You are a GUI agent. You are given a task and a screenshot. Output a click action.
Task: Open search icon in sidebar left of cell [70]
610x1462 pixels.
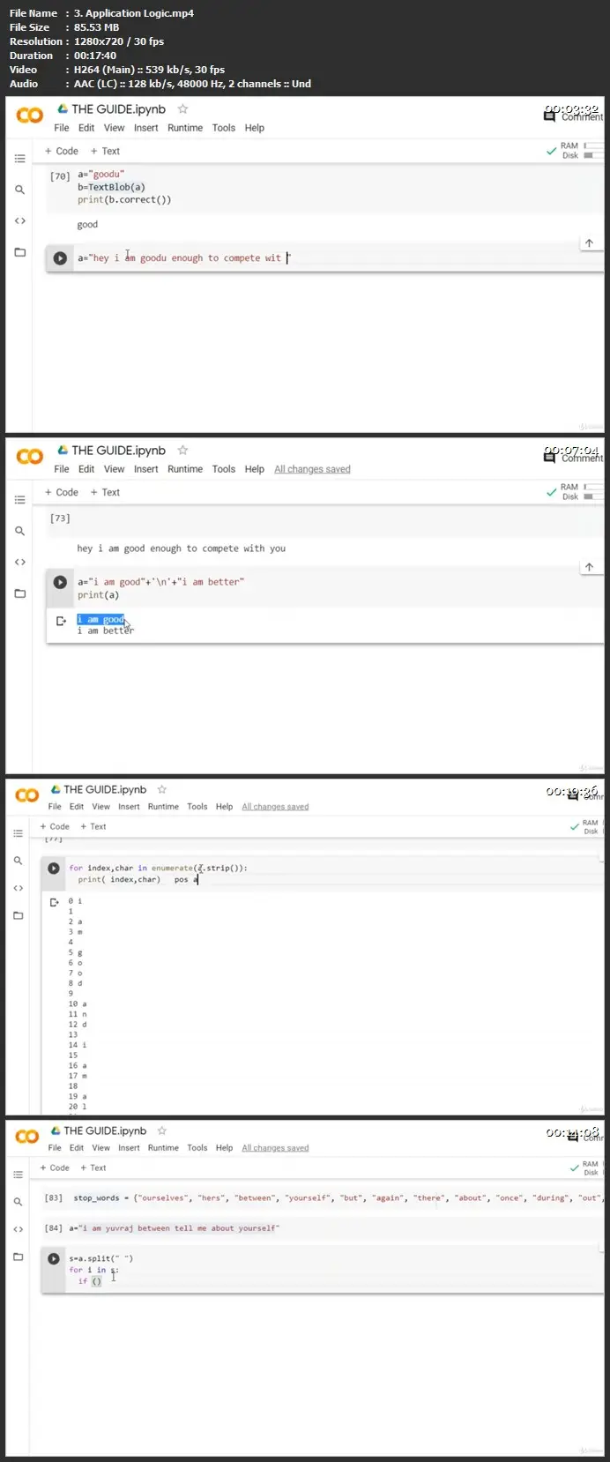[19, 190]
